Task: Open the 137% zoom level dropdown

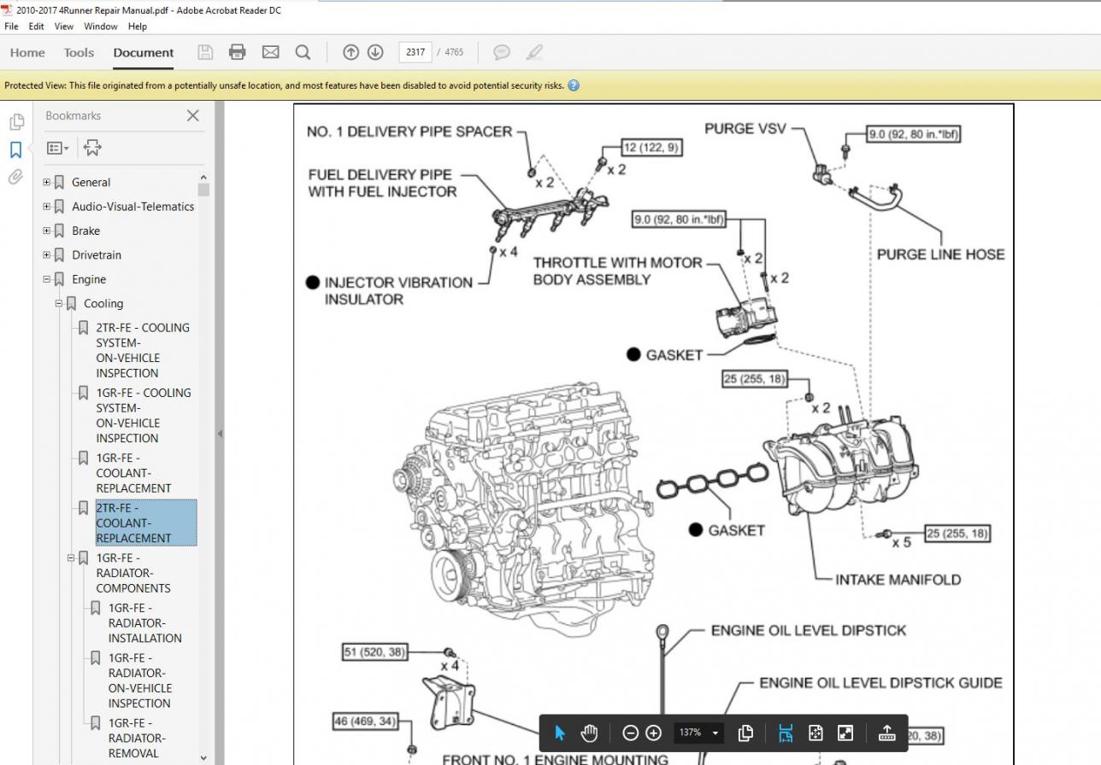Action: (698, 733)
